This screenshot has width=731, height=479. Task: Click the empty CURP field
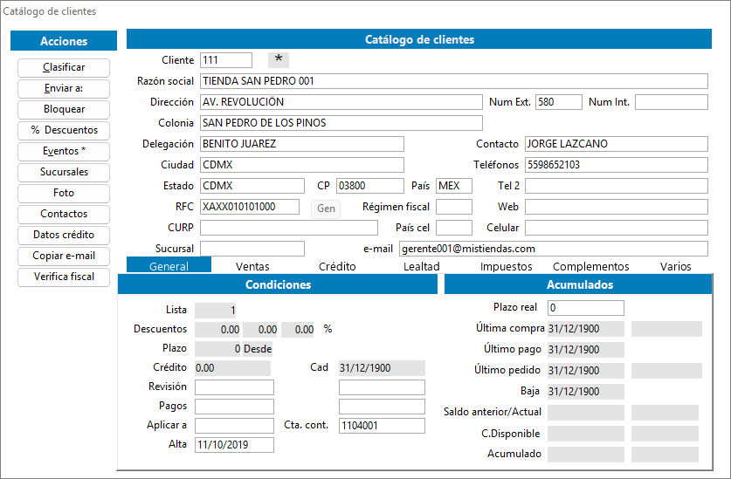288,228
